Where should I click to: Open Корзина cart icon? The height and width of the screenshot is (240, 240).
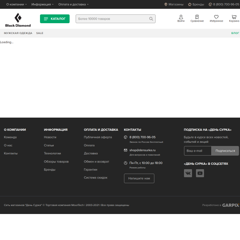tap(234, 18)
